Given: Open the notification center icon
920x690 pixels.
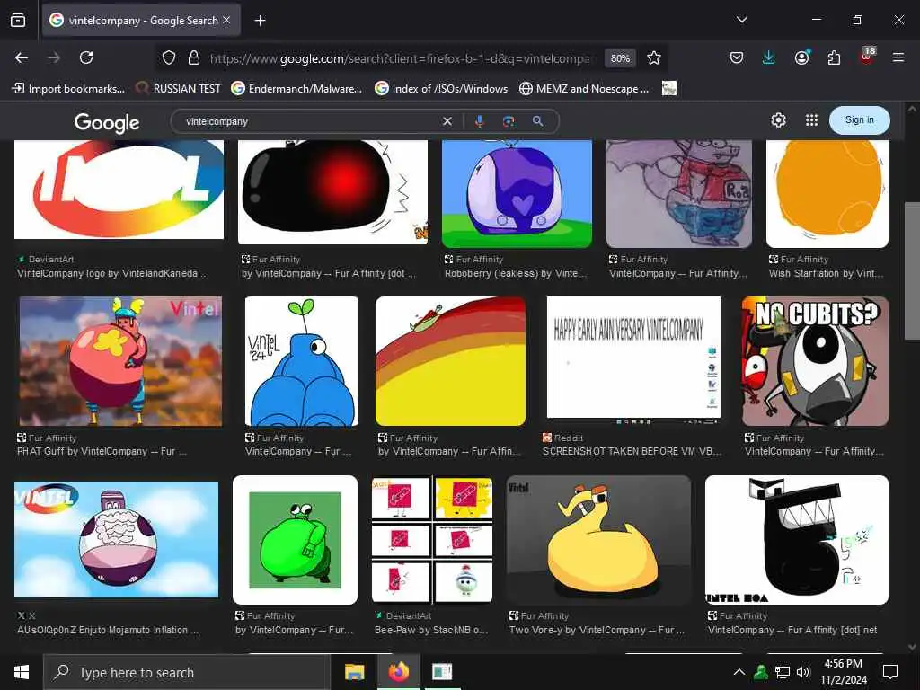Looking at the screenshot, I should [890, 672].
